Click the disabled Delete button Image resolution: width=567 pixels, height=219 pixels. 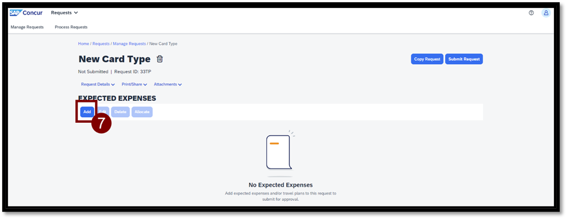[120, 111]
